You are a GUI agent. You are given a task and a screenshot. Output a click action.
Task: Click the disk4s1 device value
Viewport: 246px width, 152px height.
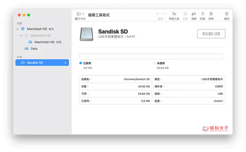[218, 101]
